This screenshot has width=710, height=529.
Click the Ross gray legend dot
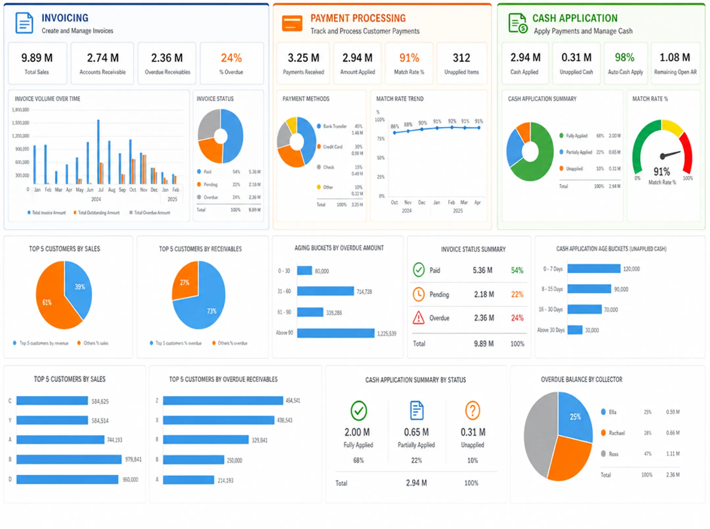click(x=603, y=453)
